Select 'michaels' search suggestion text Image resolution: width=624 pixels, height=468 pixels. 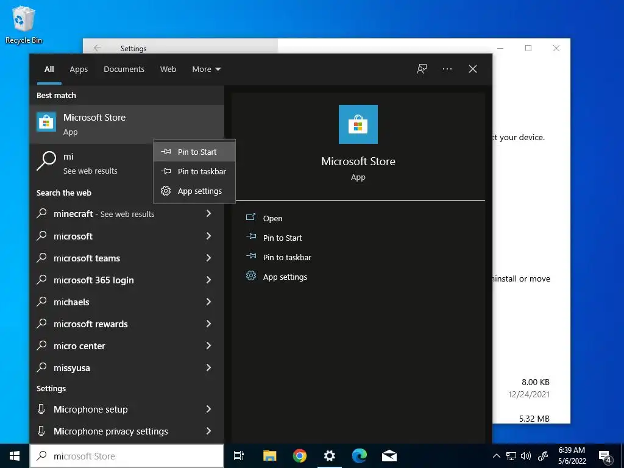click(71, 302)
